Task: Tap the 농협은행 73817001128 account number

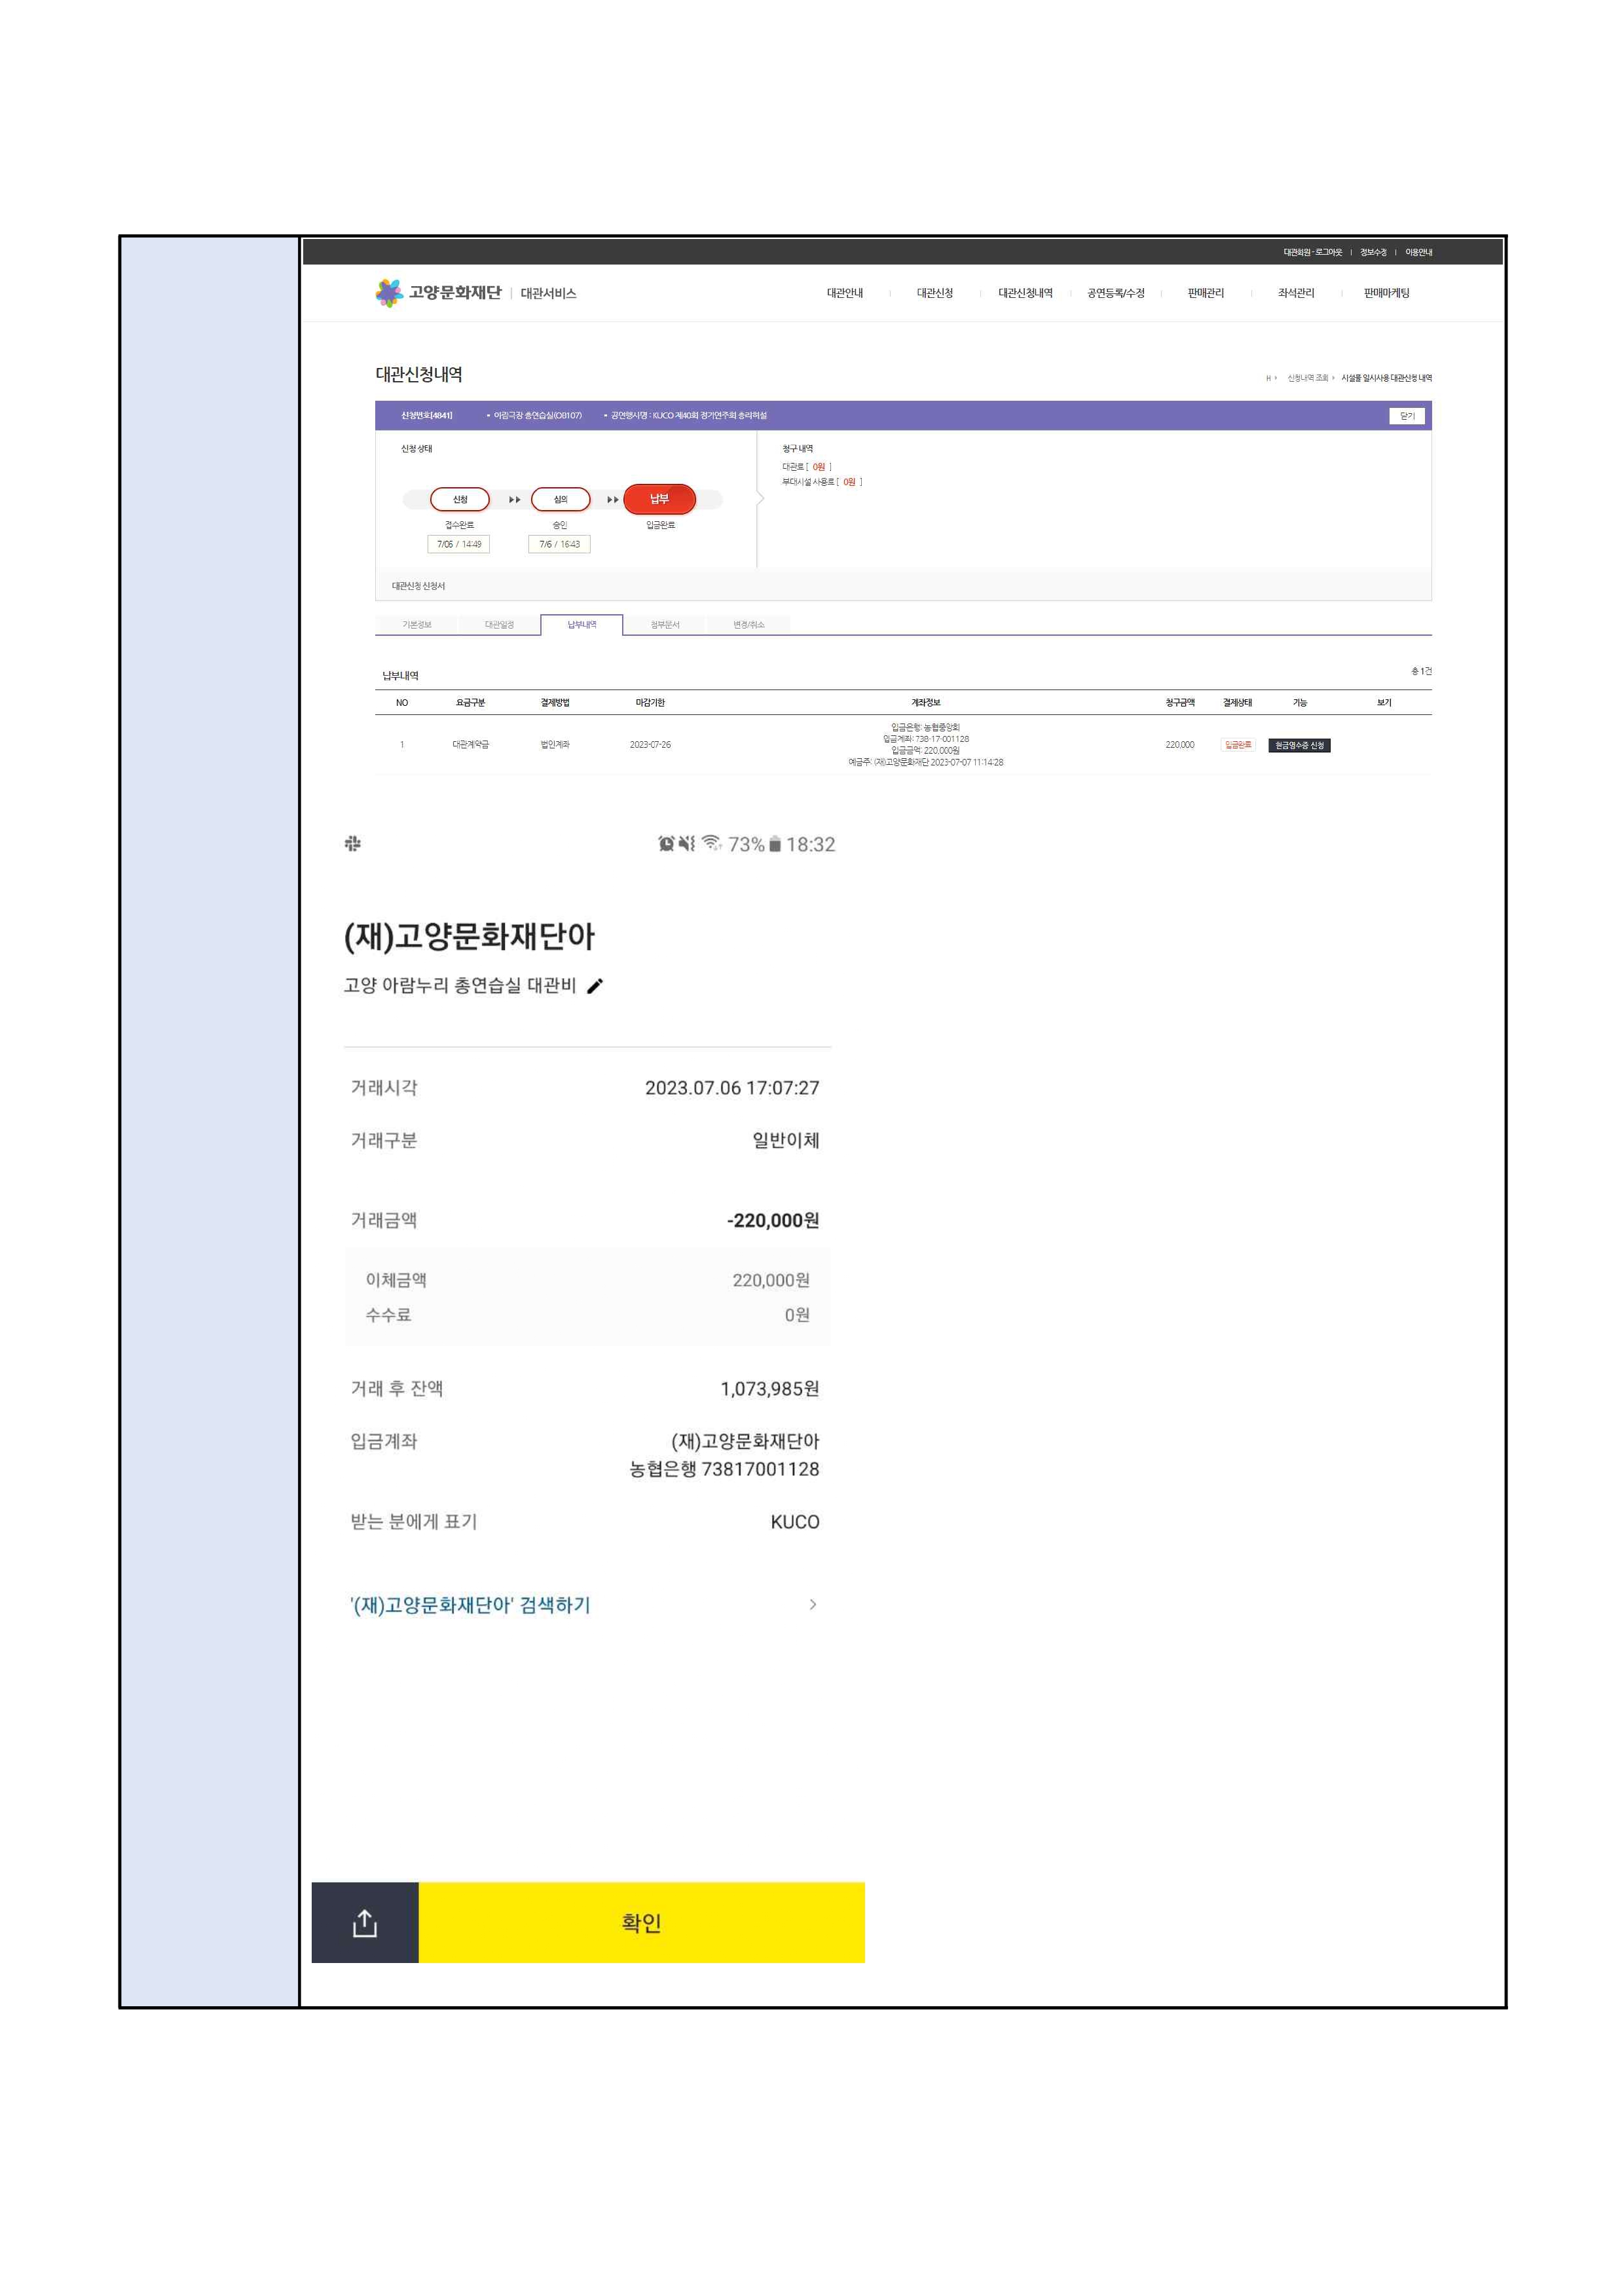Action: [x=724, y=1469]
